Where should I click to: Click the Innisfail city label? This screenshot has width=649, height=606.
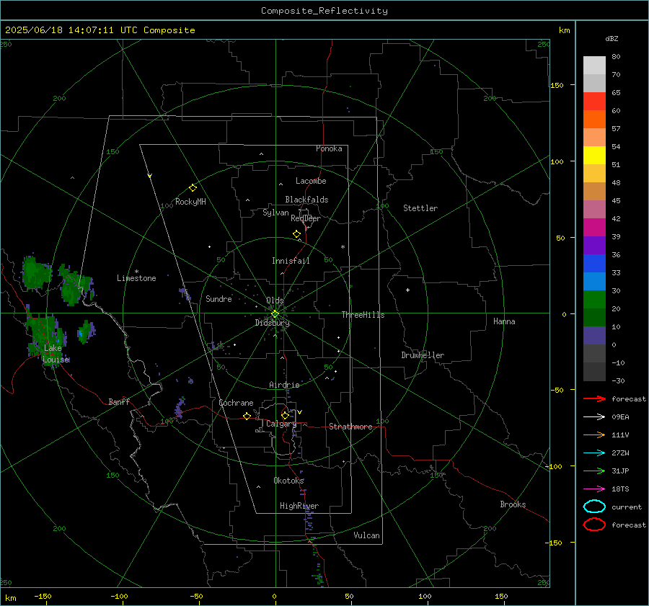click(x=291, y=261)
